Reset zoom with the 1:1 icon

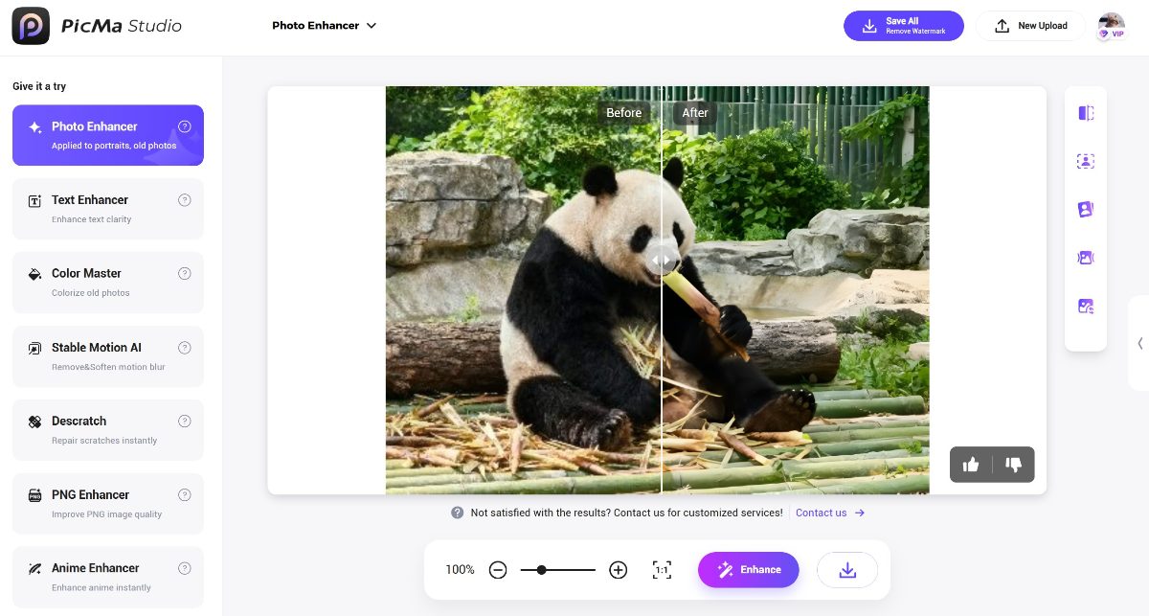[x=662, y=570]
